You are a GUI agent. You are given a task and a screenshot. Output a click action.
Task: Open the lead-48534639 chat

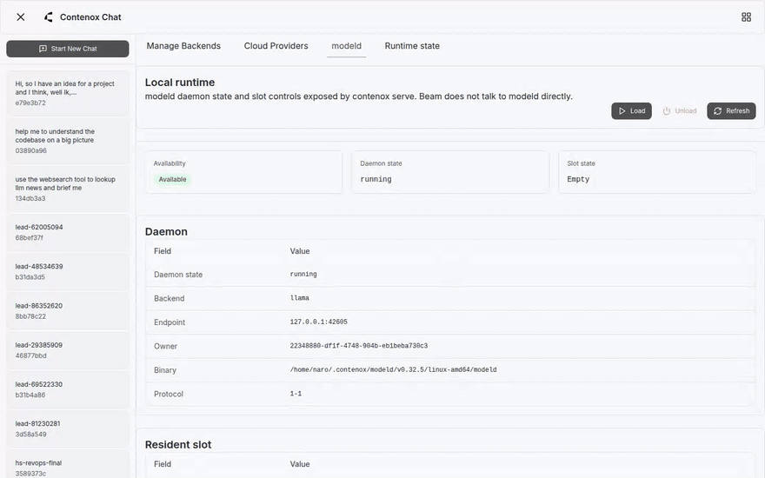click(67, 272)
